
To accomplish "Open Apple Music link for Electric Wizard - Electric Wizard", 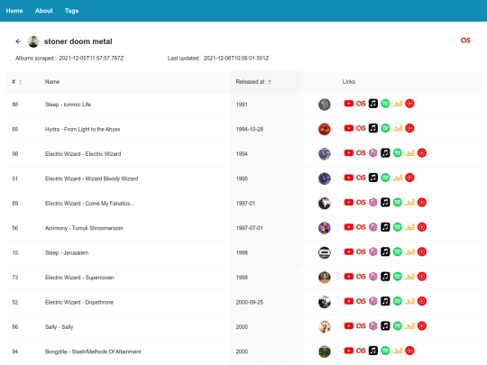I will 385,153.
